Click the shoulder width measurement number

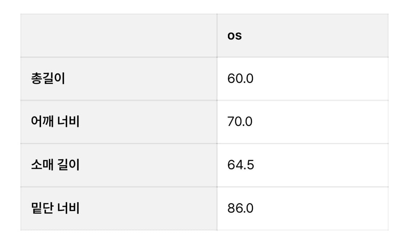click(240, 122)
